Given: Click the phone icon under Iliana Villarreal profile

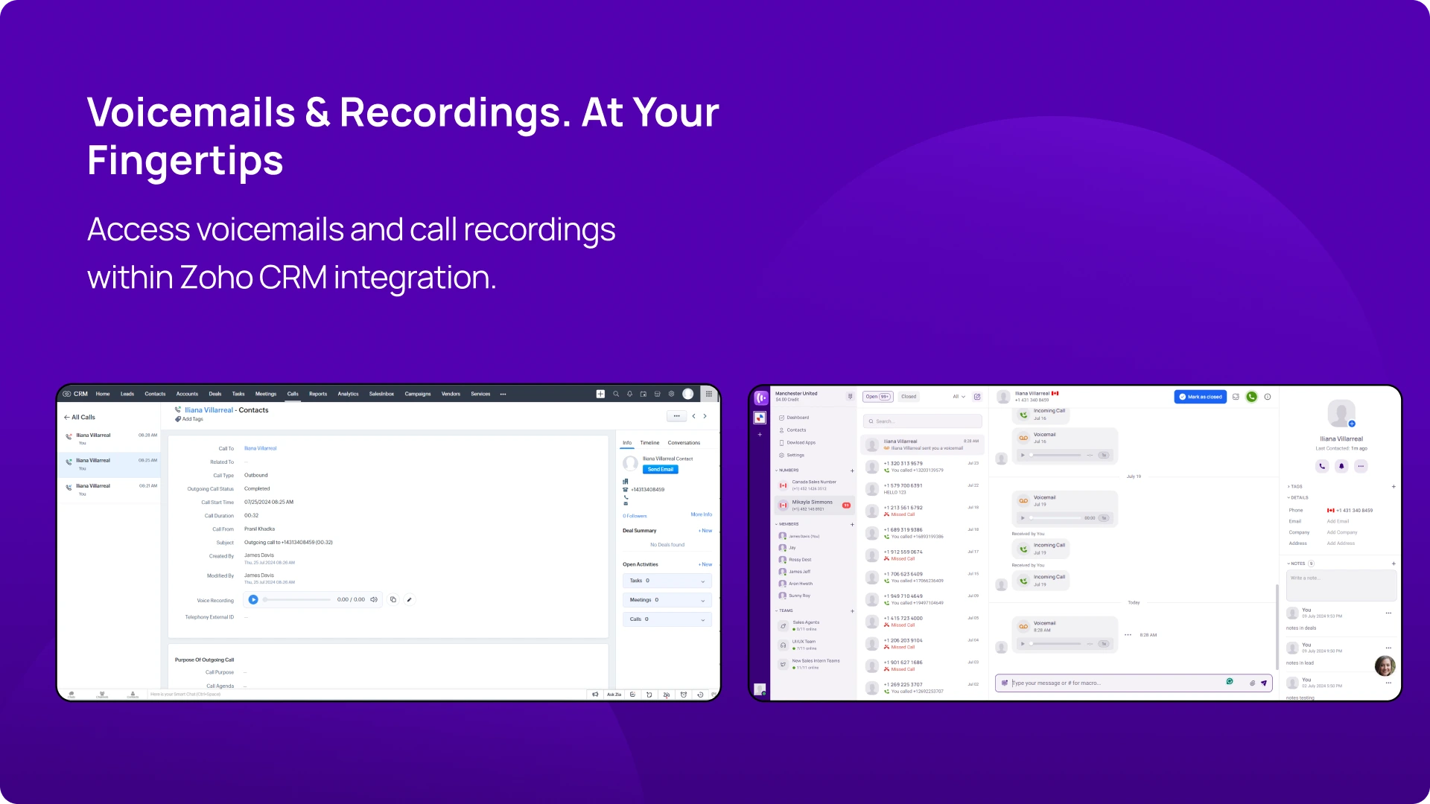Looking at the screenshot, I should click(1322, 466).
